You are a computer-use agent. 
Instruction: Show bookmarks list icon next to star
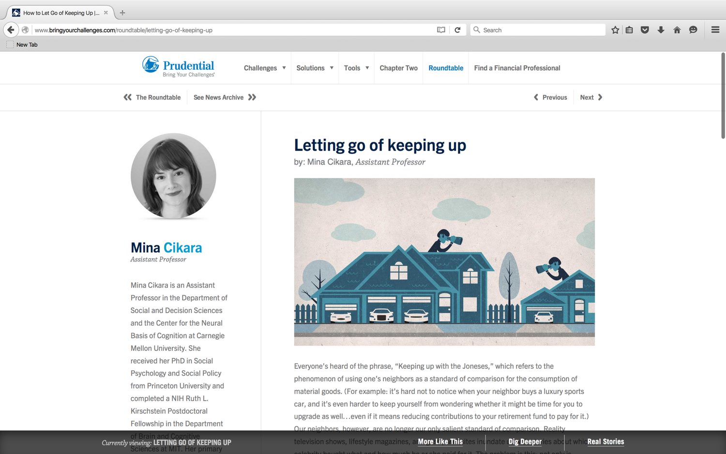(629, 30)
